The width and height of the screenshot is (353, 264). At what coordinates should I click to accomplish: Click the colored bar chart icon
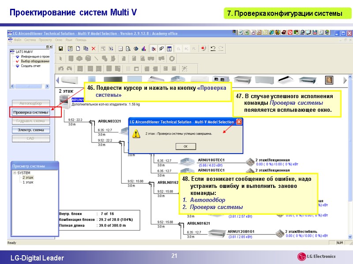[x=144, y=49]
